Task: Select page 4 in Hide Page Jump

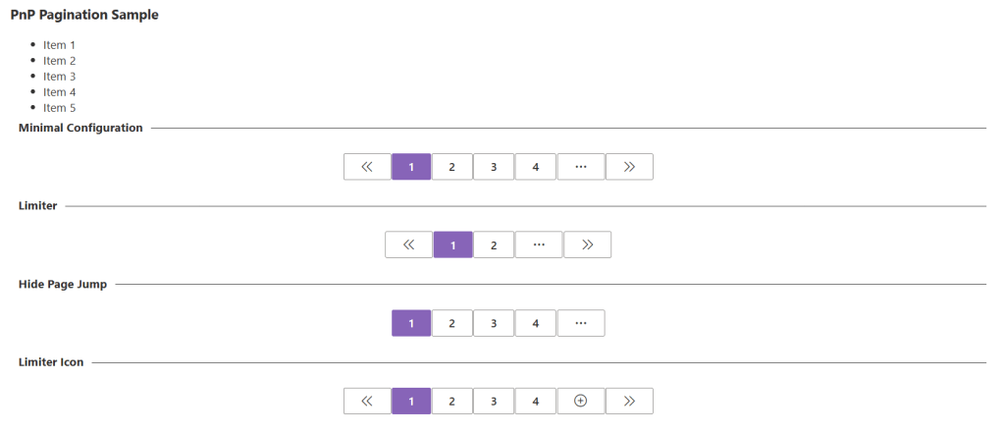Action: [x=536, y=323]
